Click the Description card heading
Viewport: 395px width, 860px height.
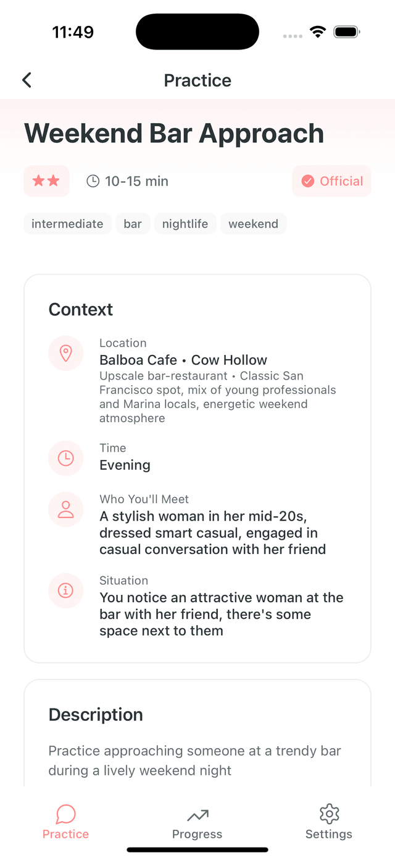pyautogui.click(x=96, y=715)
